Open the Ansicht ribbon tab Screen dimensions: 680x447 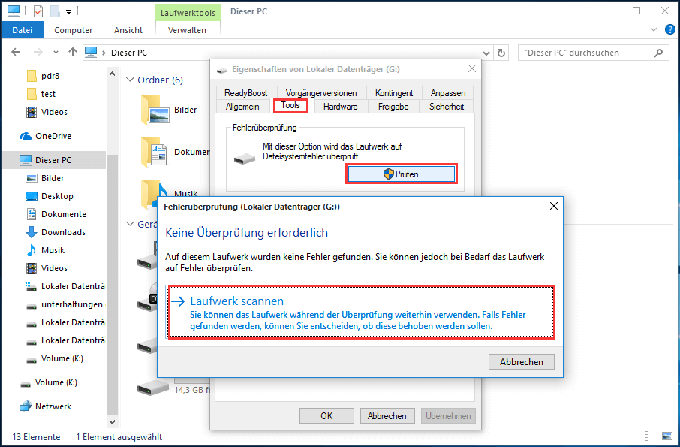click(x=128, y=30)
